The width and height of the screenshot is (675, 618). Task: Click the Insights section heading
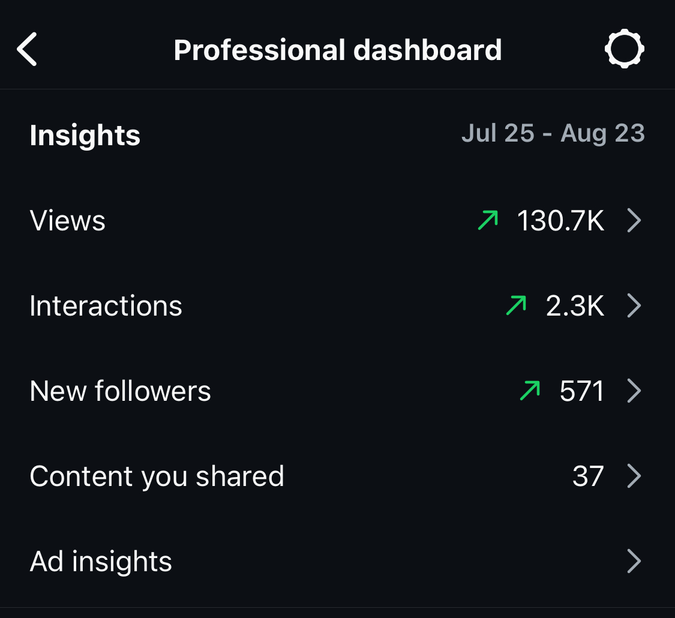(x=85, y=135)
